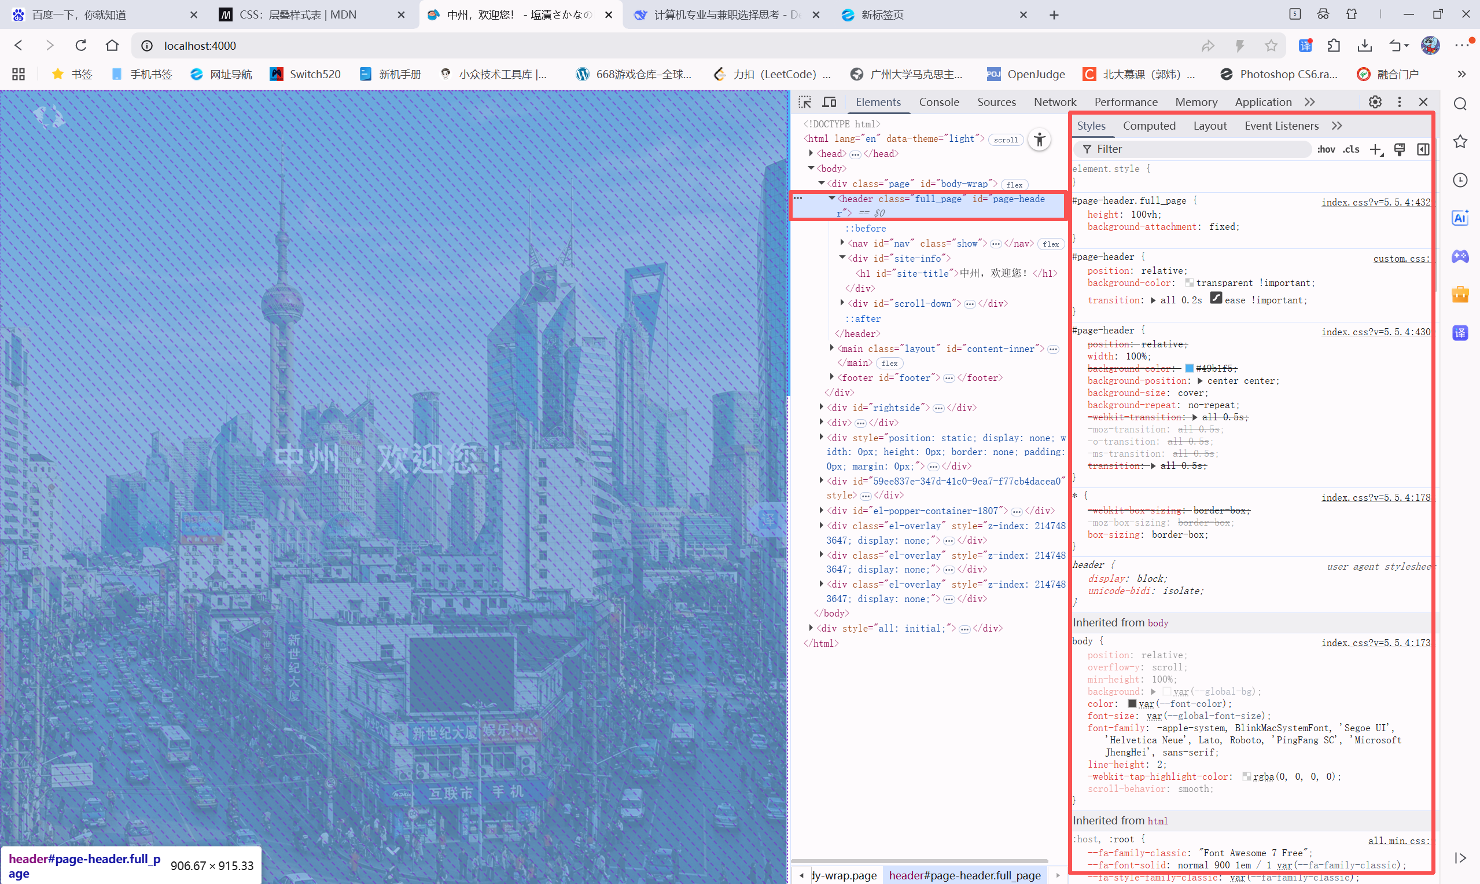Open DevTools settings gear
This screenshot has width=1480, height=884.
click(1375, 102)
